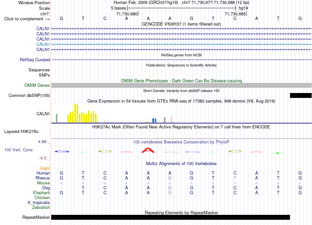312x225 pixels.
Task: Click the Elephant species label
Action: coord(41,193)
